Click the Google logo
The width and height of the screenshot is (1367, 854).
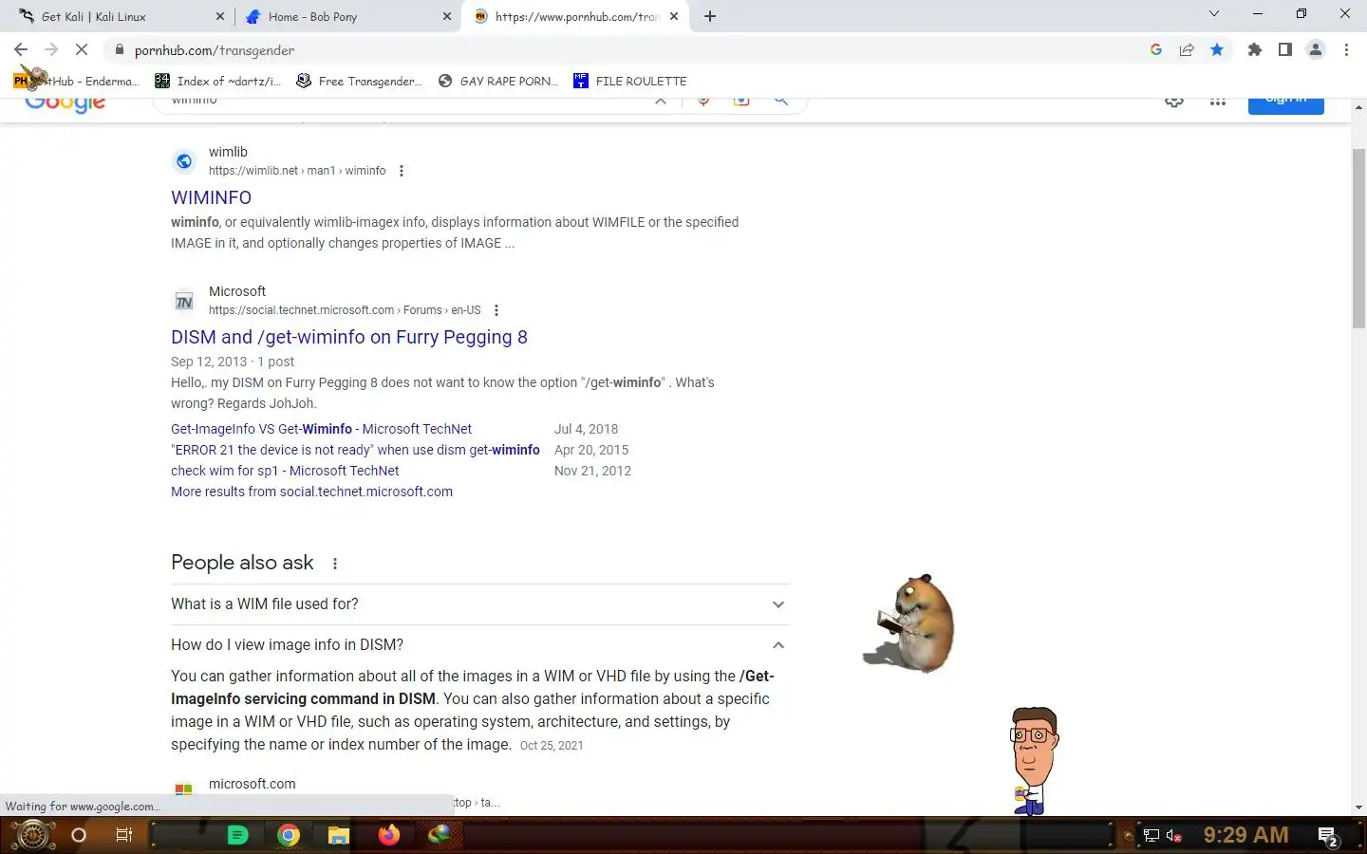[65, 105]
